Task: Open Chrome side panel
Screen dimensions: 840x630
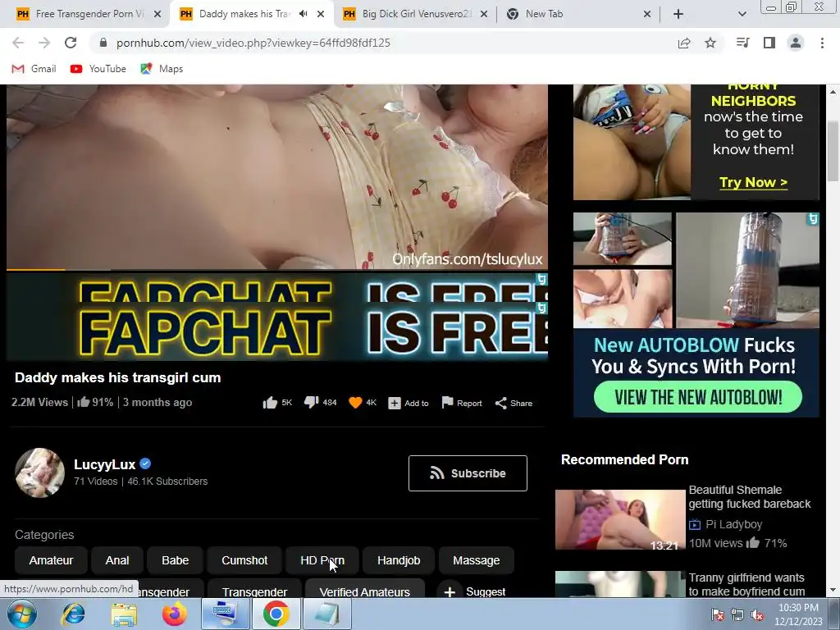Action: [769, 43]
